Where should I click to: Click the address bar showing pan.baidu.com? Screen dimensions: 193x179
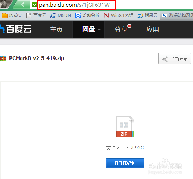[x=76, y=5]
